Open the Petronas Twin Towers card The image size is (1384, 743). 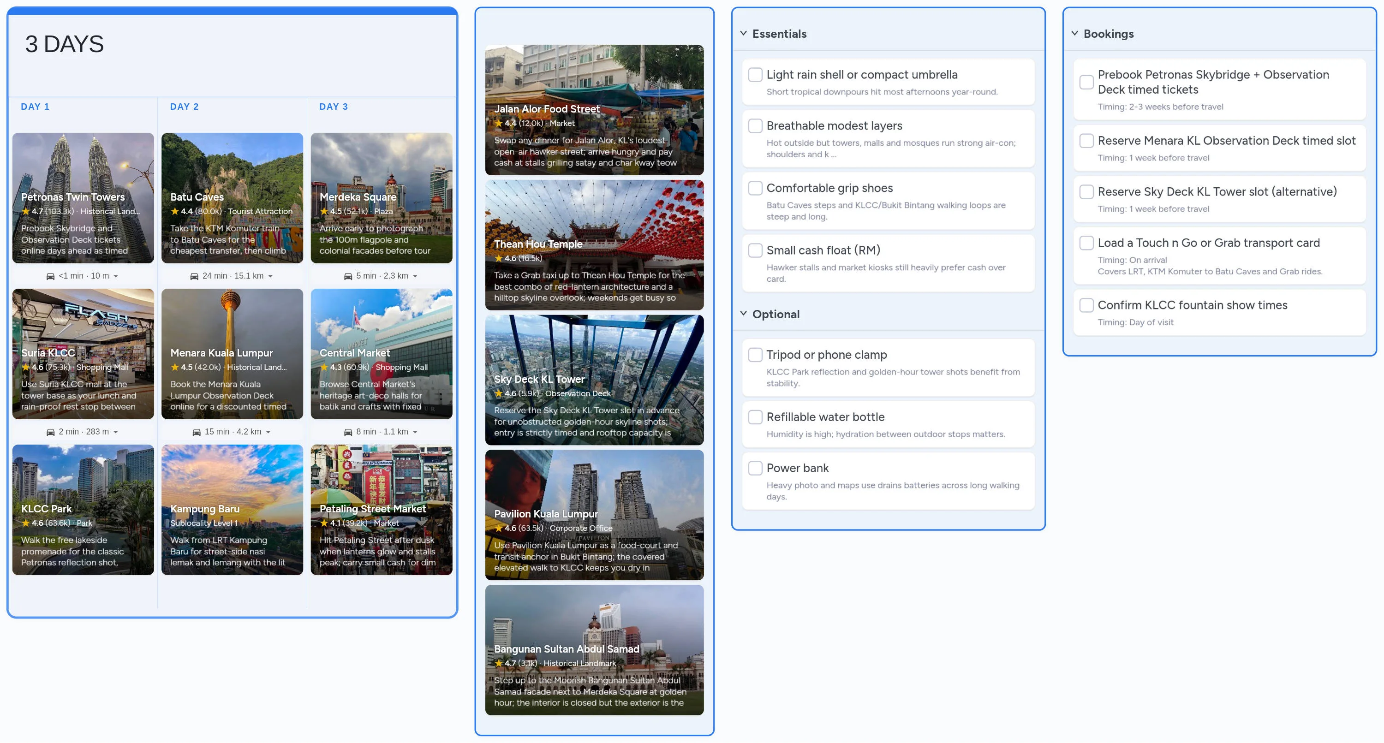tap(84, 198)
